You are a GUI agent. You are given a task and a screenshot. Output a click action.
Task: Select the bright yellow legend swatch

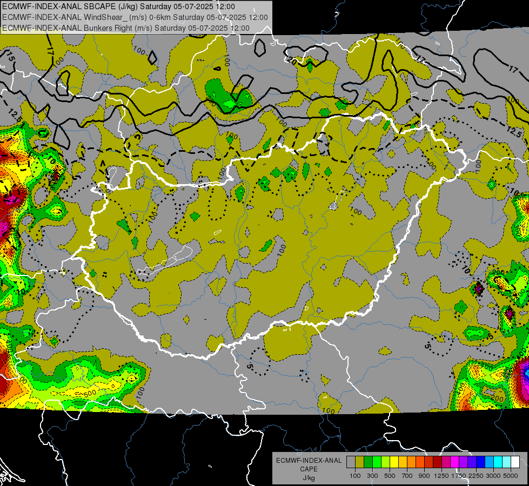[394, 462]
